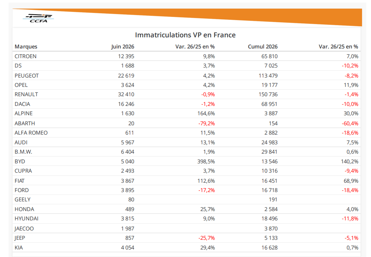
Task: Select the KIA brand name
Action: click(x=19, y=248)
